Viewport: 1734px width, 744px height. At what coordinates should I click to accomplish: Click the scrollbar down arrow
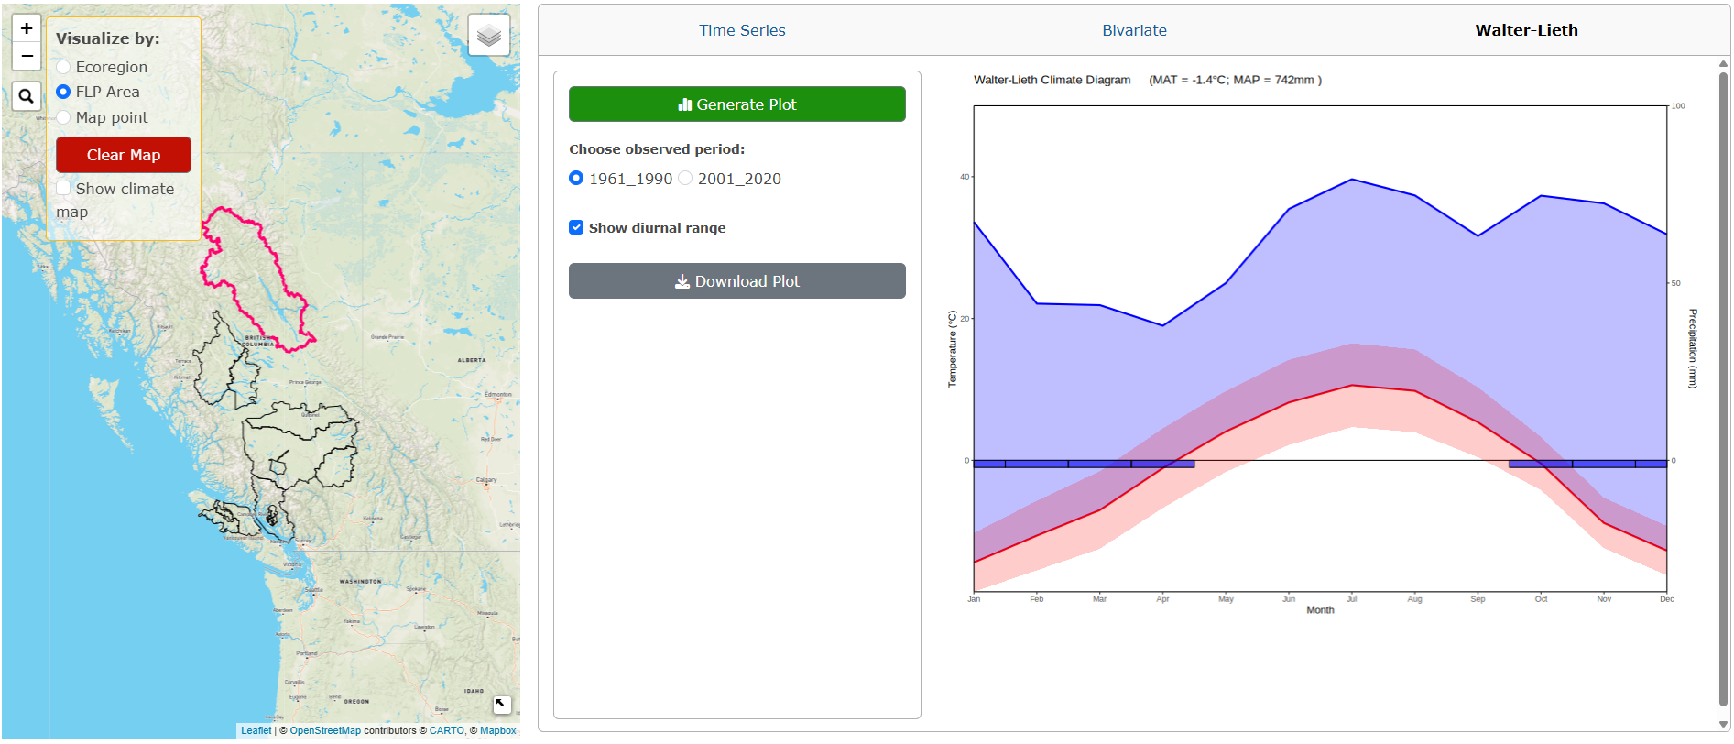coord(1723,725)
